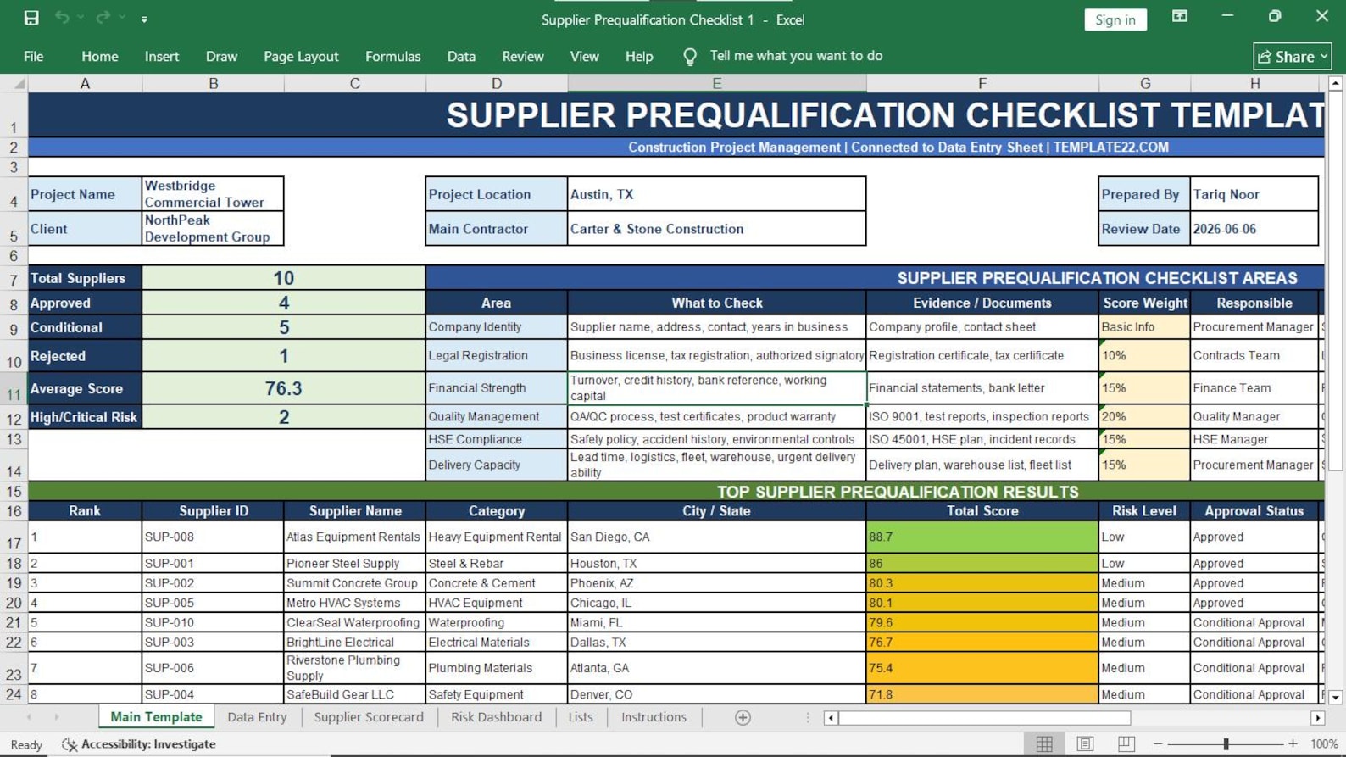
Task: Switch to Normal view icon
Action: [1044, 744]
